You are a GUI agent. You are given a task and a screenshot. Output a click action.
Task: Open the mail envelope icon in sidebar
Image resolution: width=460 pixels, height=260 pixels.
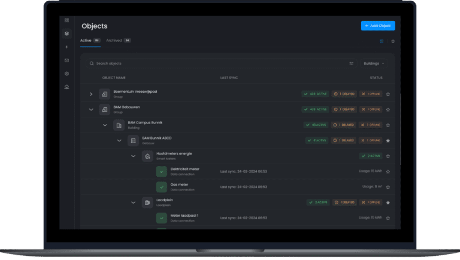(67, 61)
